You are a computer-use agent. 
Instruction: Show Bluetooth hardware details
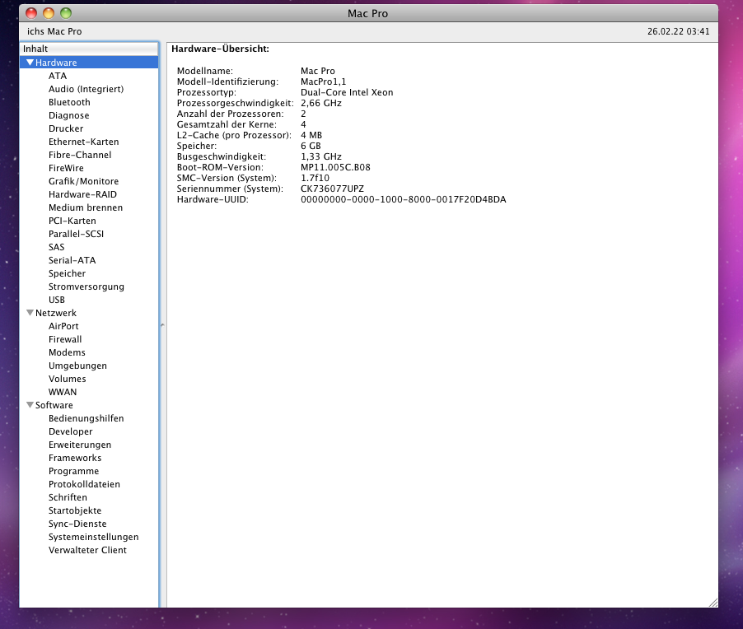(69, 102)
